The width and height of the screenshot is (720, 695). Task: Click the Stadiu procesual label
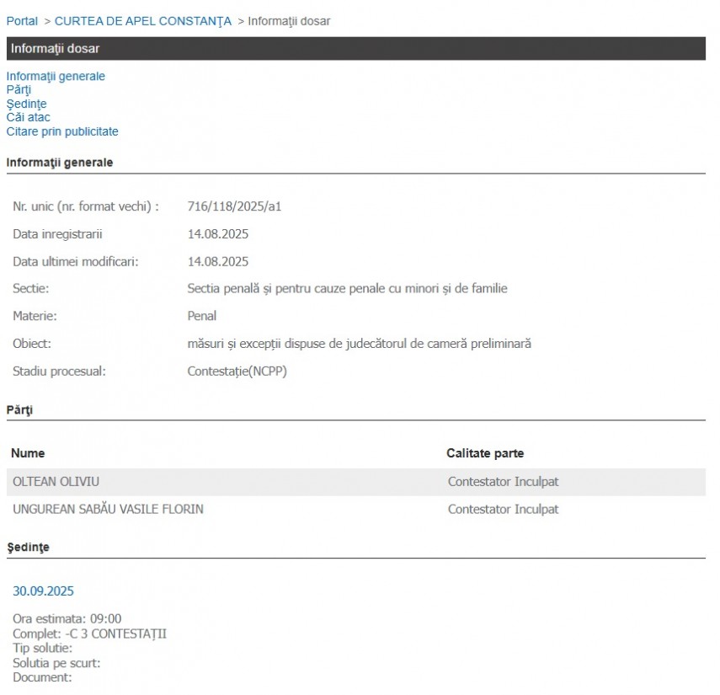(59, 372)
